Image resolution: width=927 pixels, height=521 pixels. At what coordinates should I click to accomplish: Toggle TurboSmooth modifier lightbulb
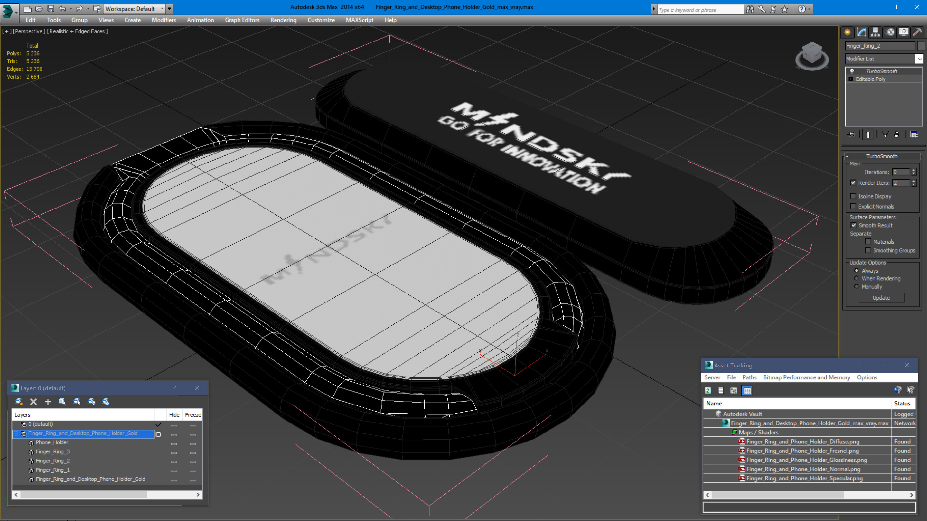tap(852, 71)
